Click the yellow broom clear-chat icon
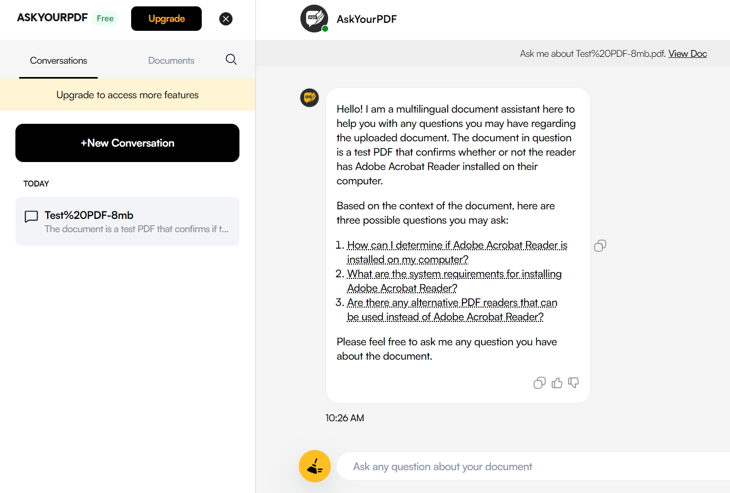Screen dimensions: 730x493 (x=315, y=466)
